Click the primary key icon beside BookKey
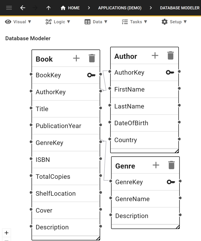The width and height of the screenshot is (201, 241). (91, 75)
